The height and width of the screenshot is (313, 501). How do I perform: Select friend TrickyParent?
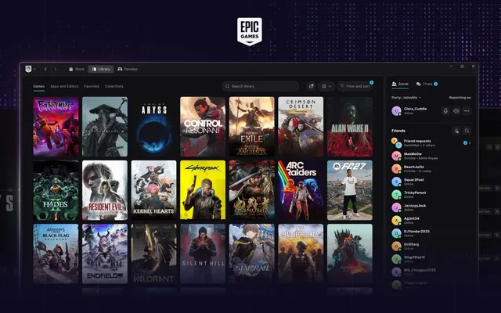pyautogui.click(x=431, y=195)
